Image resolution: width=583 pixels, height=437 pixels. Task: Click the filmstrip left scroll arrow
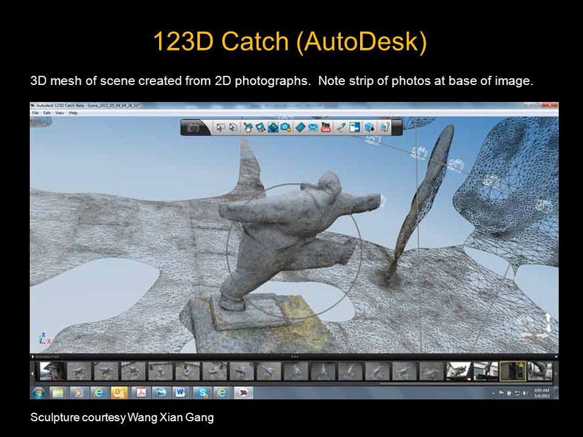pos(32,373)
